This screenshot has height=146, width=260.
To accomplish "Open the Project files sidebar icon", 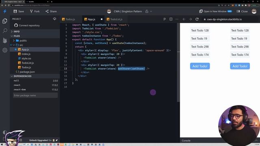I will coord(5,21).
